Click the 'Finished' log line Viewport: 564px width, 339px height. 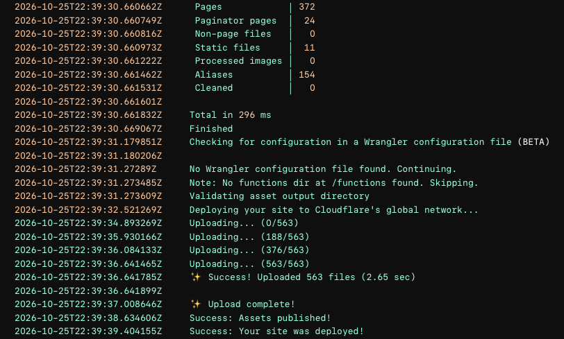click(x=210, y=128)
